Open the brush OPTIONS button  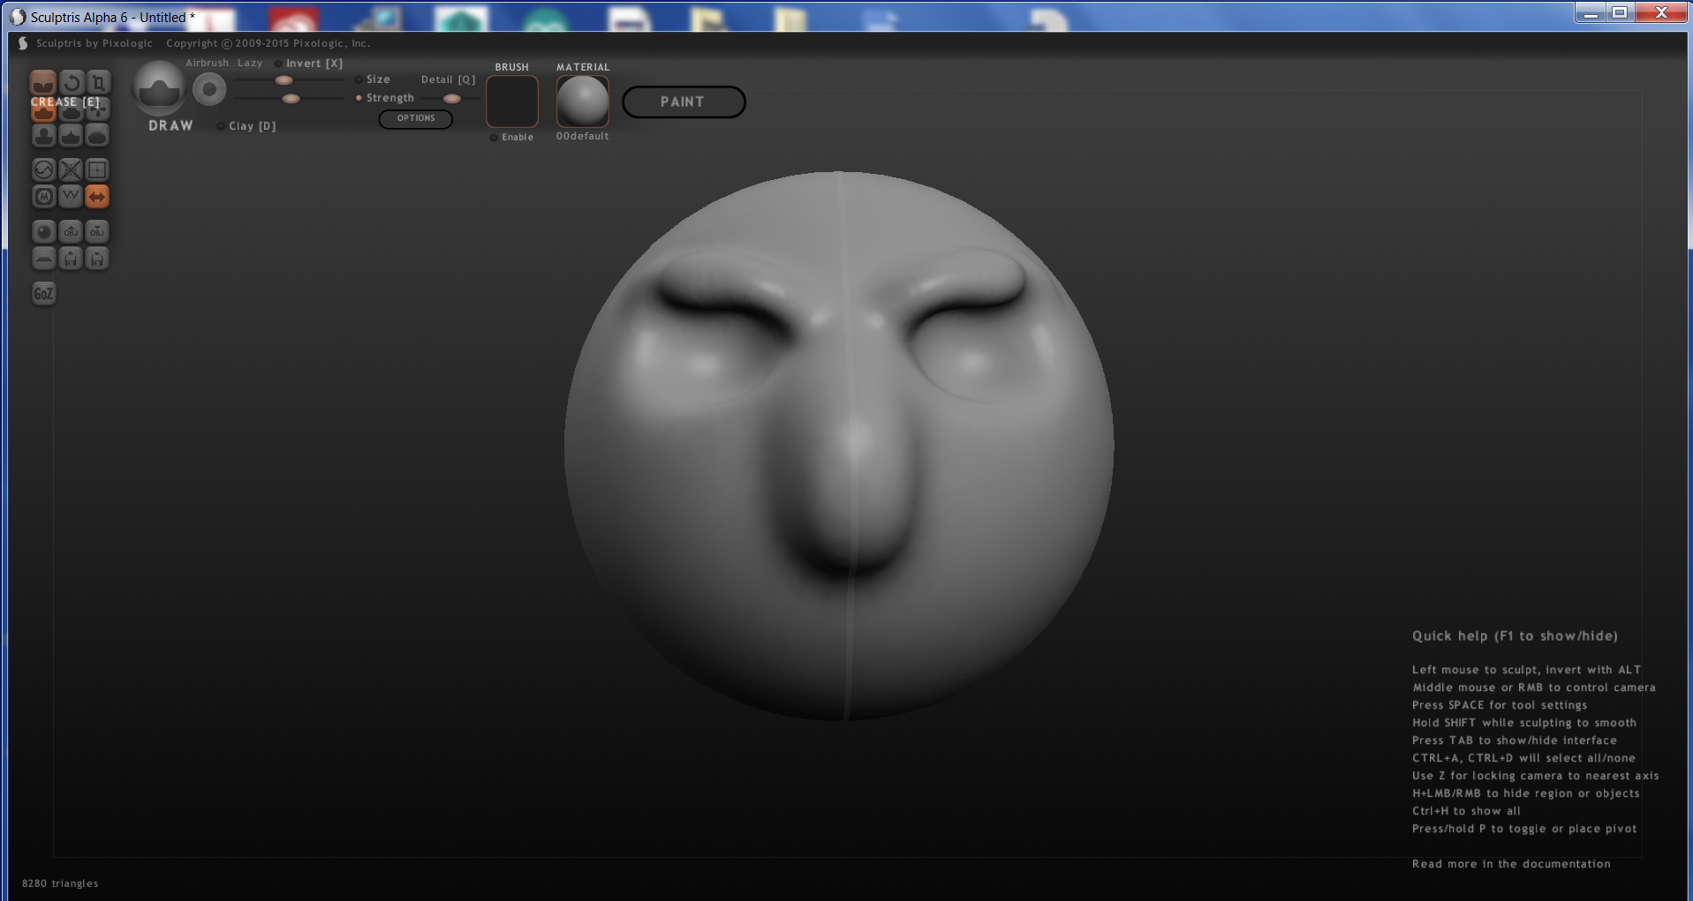click(416, 118)
